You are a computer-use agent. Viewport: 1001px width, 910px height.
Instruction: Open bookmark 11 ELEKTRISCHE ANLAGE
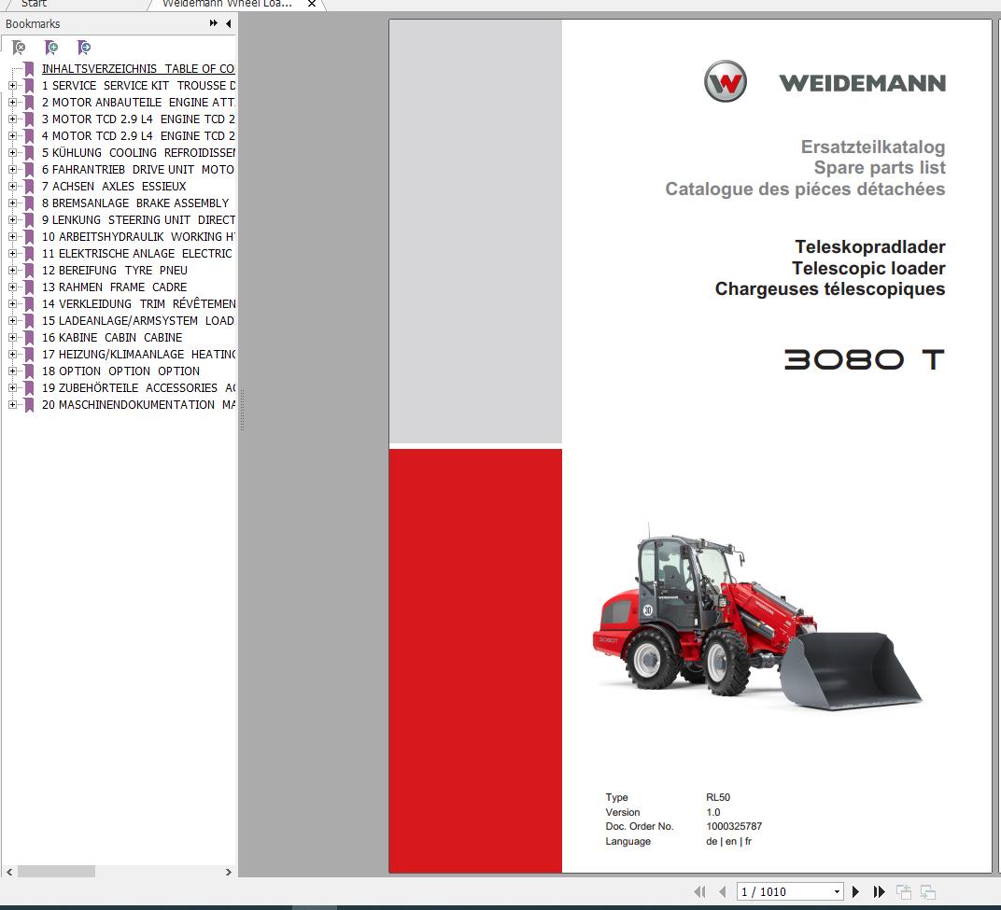pos(136,253)
